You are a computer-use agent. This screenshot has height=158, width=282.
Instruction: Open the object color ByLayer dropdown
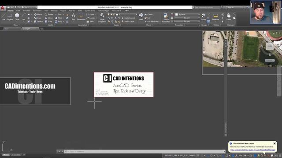pyautogui.click(x=187, y=14)
